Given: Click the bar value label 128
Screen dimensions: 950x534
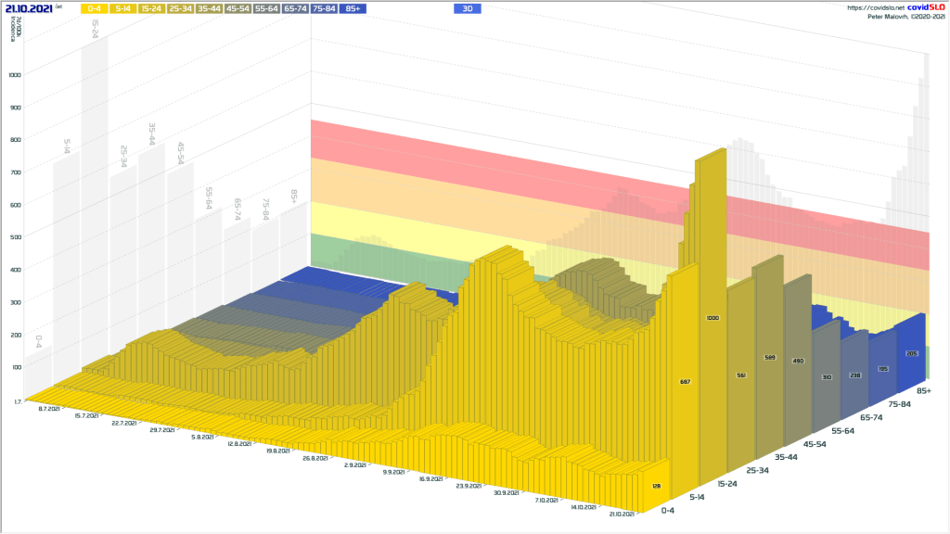Looking at the screenshot, I should click(x=655, y=486).
